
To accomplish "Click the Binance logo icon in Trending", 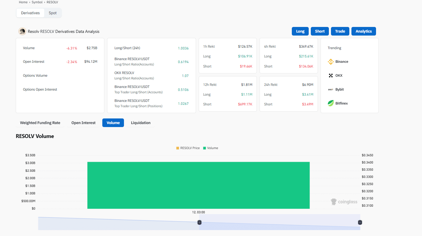I will (331, 62).
